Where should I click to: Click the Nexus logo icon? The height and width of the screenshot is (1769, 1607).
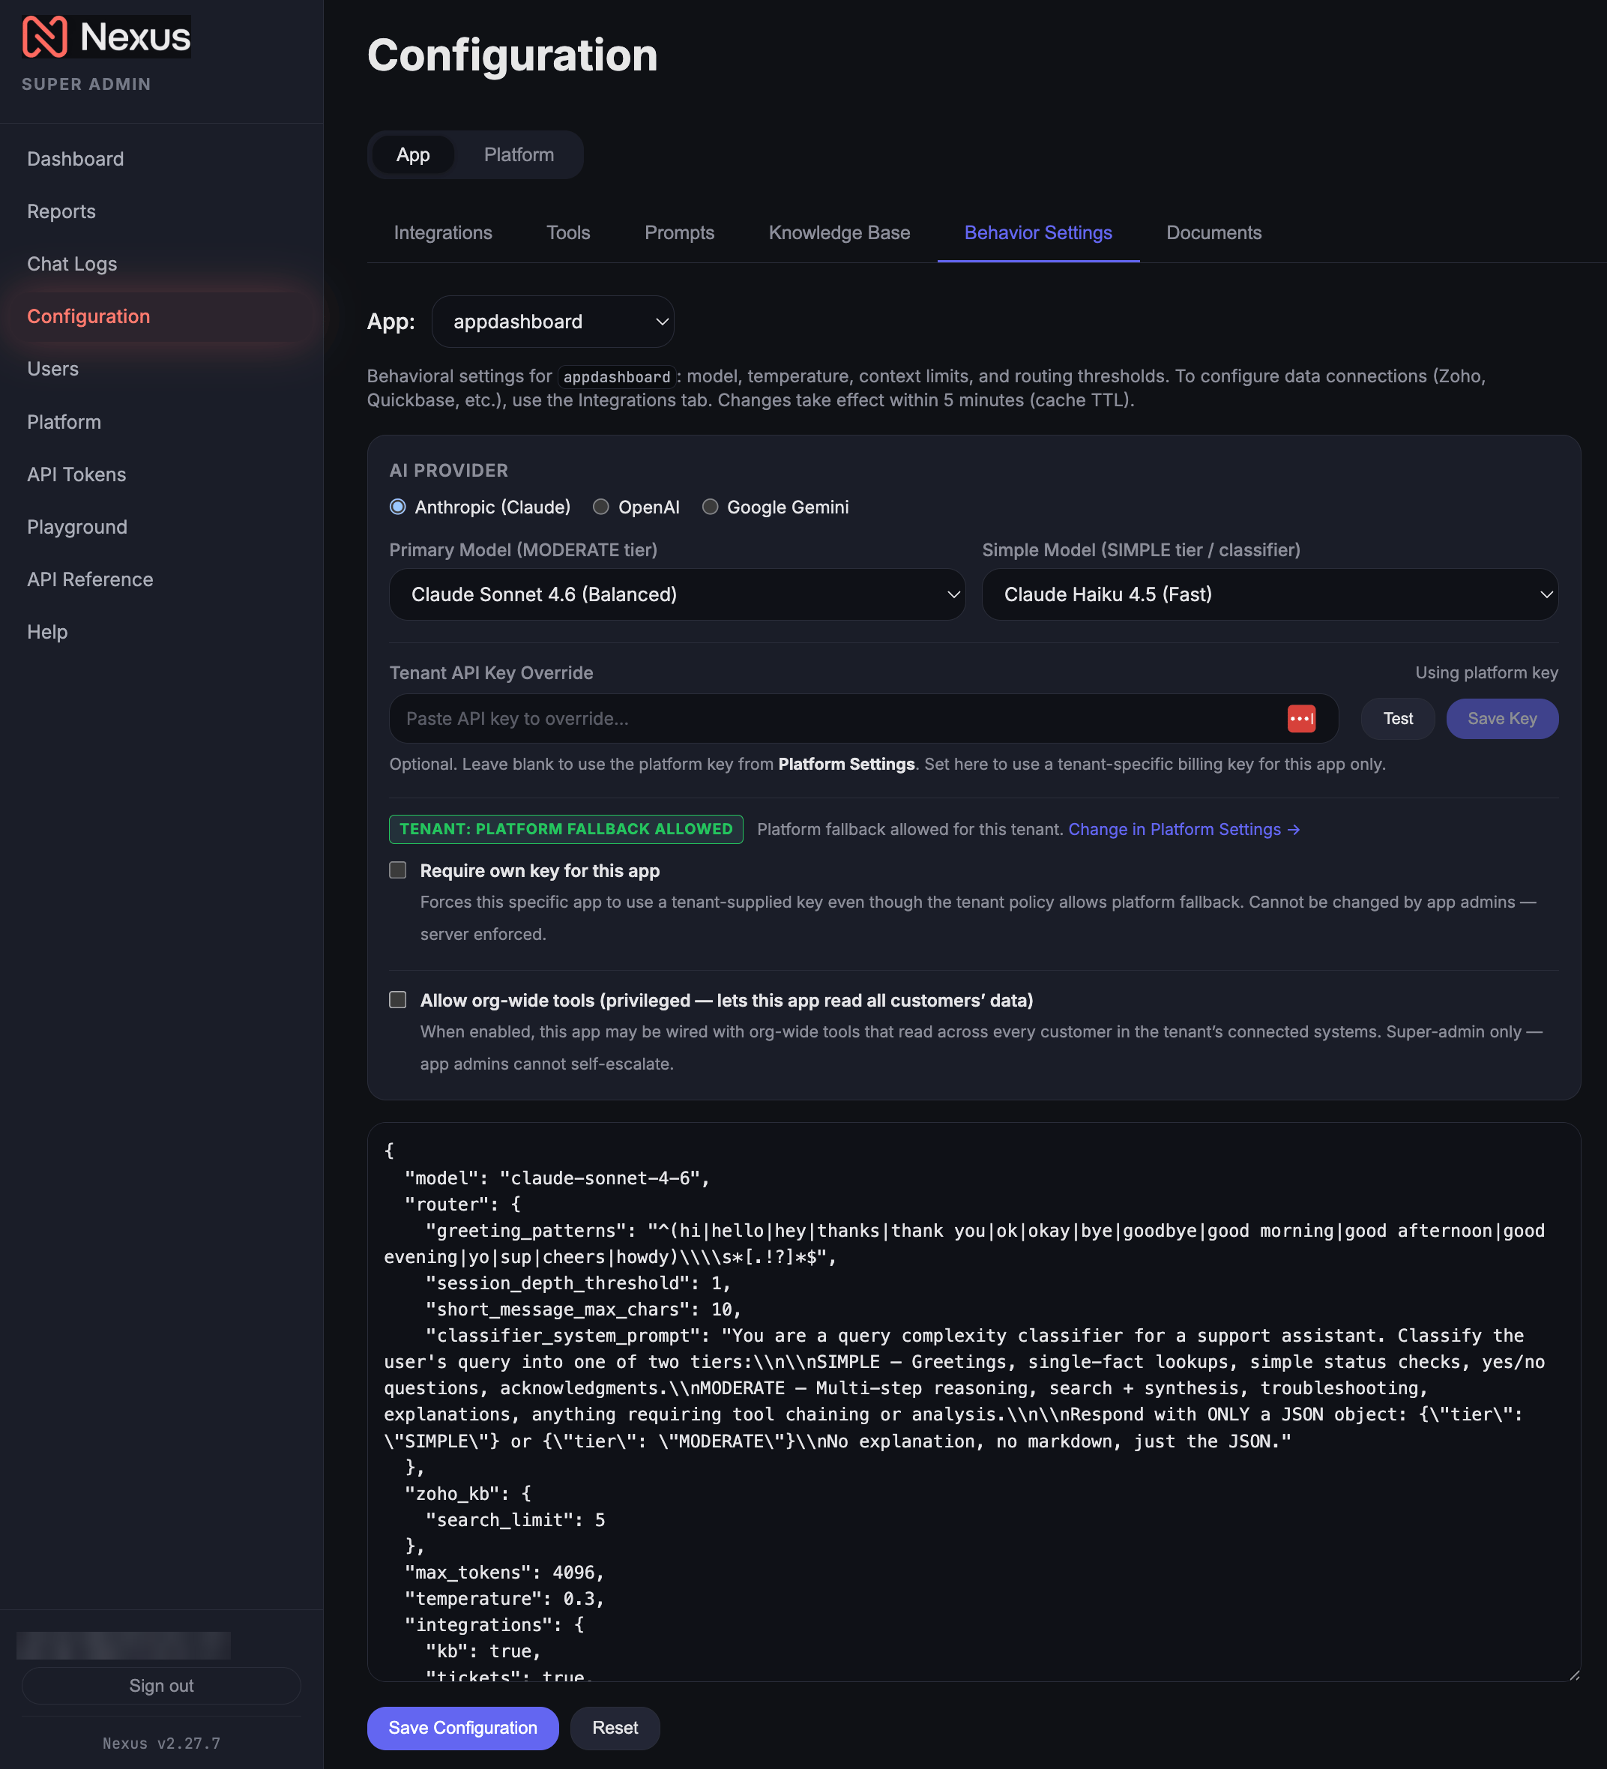44,37
